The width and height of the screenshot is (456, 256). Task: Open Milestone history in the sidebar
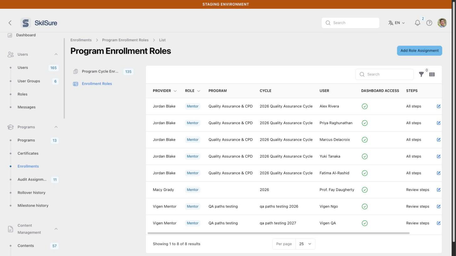(33, 206)
